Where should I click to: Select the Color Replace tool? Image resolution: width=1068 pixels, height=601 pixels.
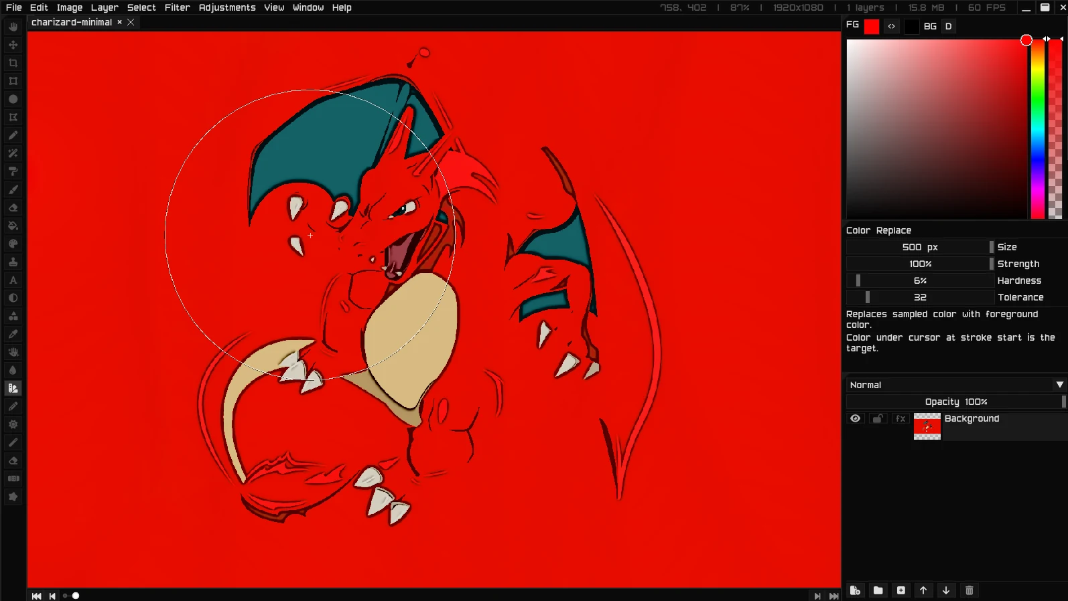(13, 388)
